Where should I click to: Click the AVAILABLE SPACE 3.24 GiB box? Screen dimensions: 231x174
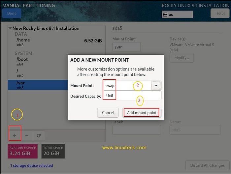(23, 151)
